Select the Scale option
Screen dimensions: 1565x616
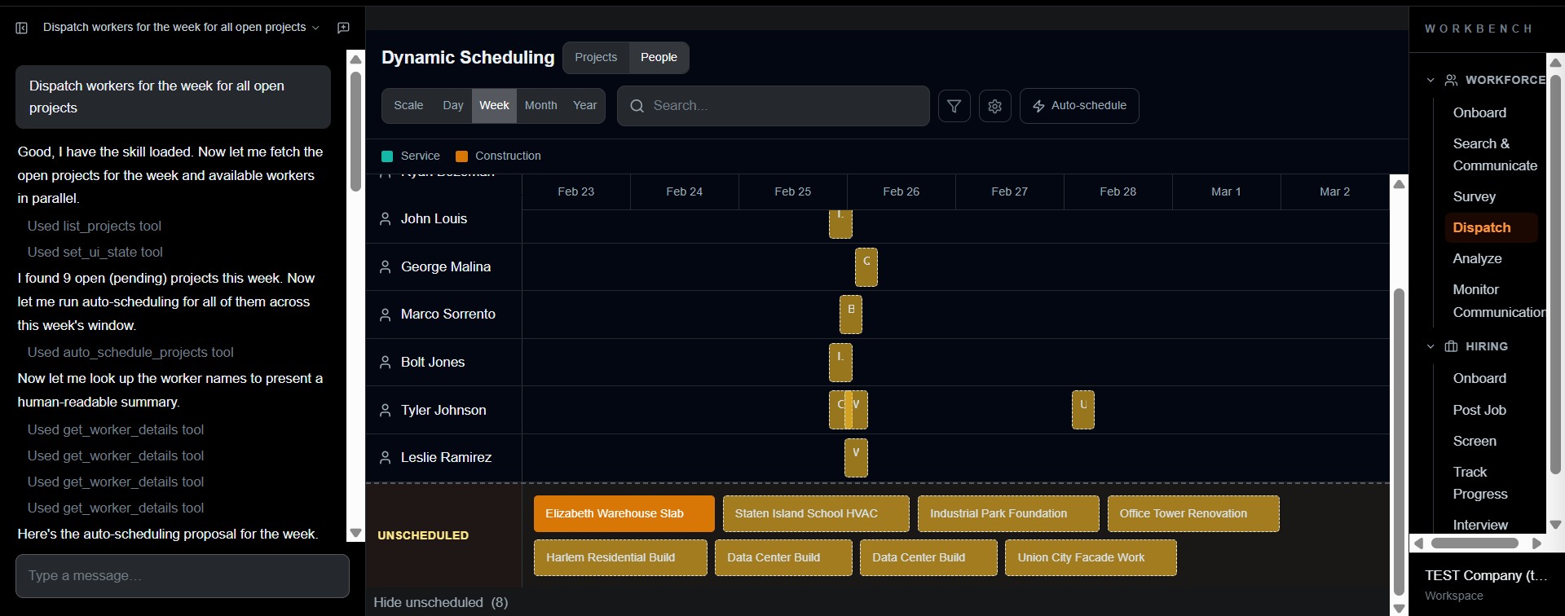tap(408, 106)
